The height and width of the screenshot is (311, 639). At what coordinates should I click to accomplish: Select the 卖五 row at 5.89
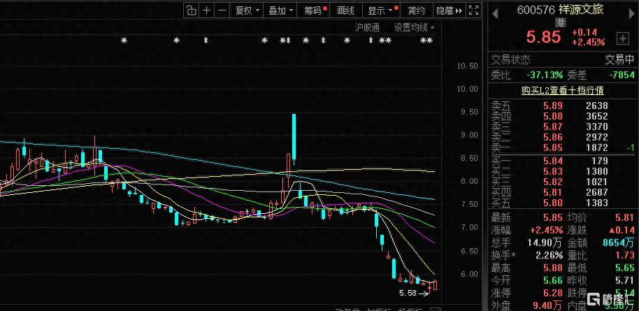click(x=562, y=106)
